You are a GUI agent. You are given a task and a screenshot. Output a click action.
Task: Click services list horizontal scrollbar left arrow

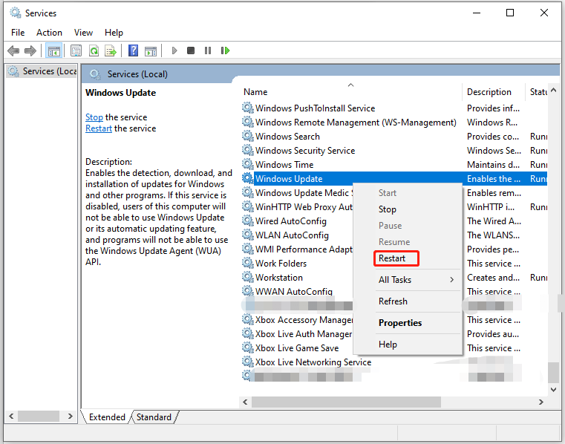click(246, 402)
